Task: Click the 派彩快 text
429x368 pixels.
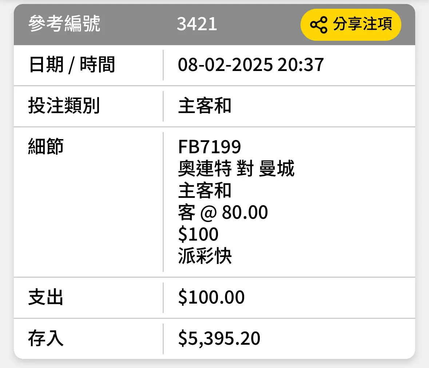Action: (x=205, y=256)
